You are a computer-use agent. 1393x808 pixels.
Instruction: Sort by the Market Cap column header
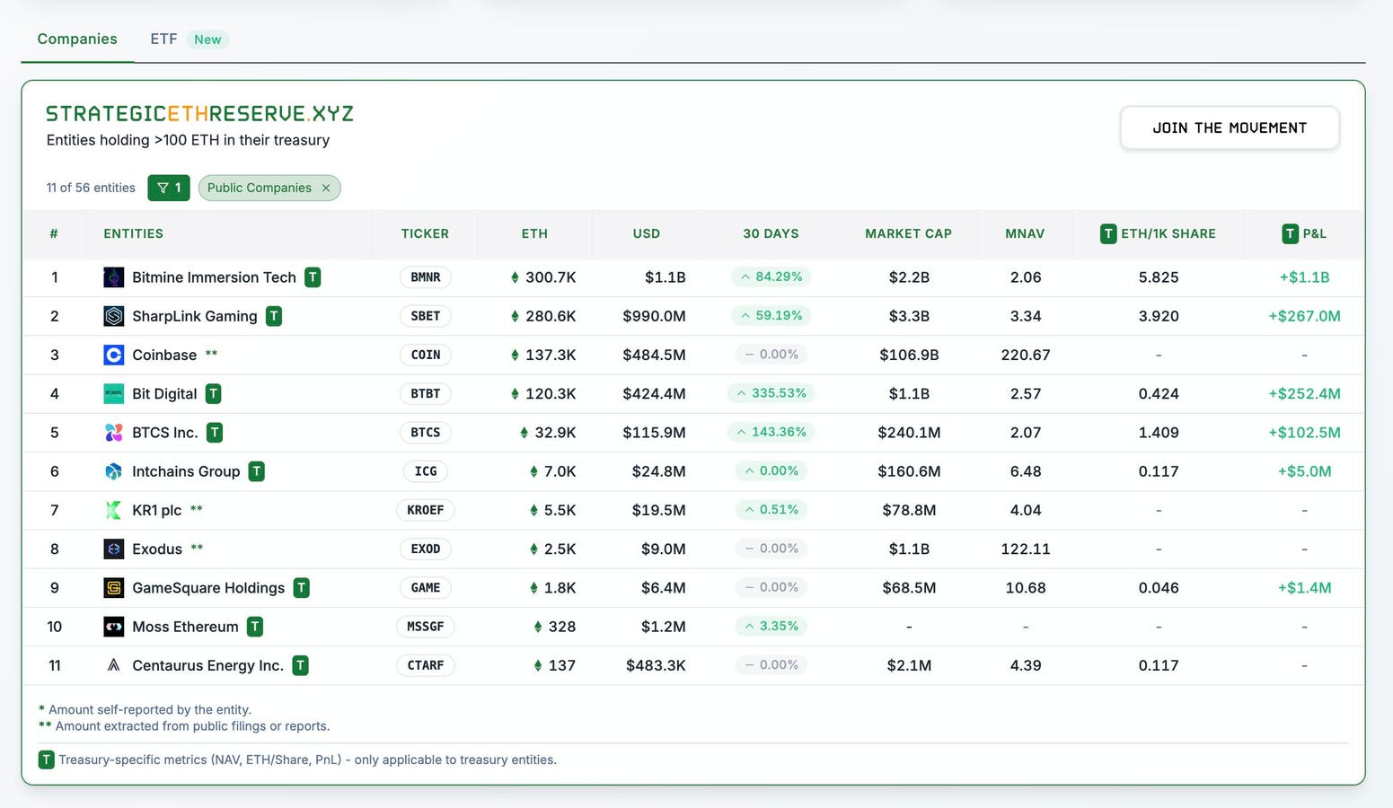(x=908, y=233)
